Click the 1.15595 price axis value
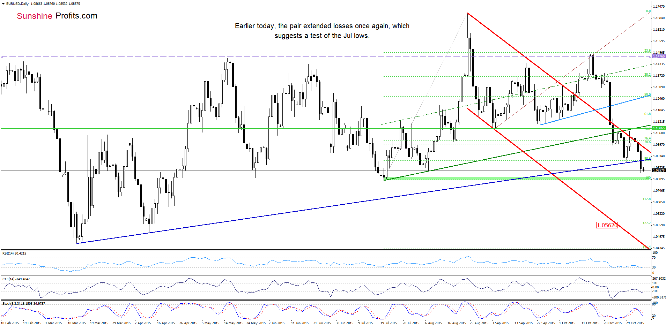 659,41
